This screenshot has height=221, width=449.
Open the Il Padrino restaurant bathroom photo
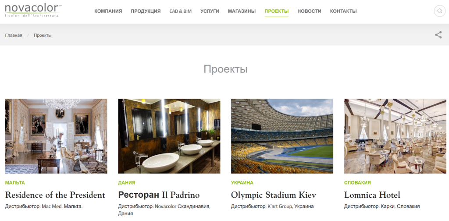169,136
